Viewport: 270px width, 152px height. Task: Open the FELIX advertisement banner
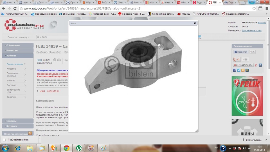tap(247, 96)
